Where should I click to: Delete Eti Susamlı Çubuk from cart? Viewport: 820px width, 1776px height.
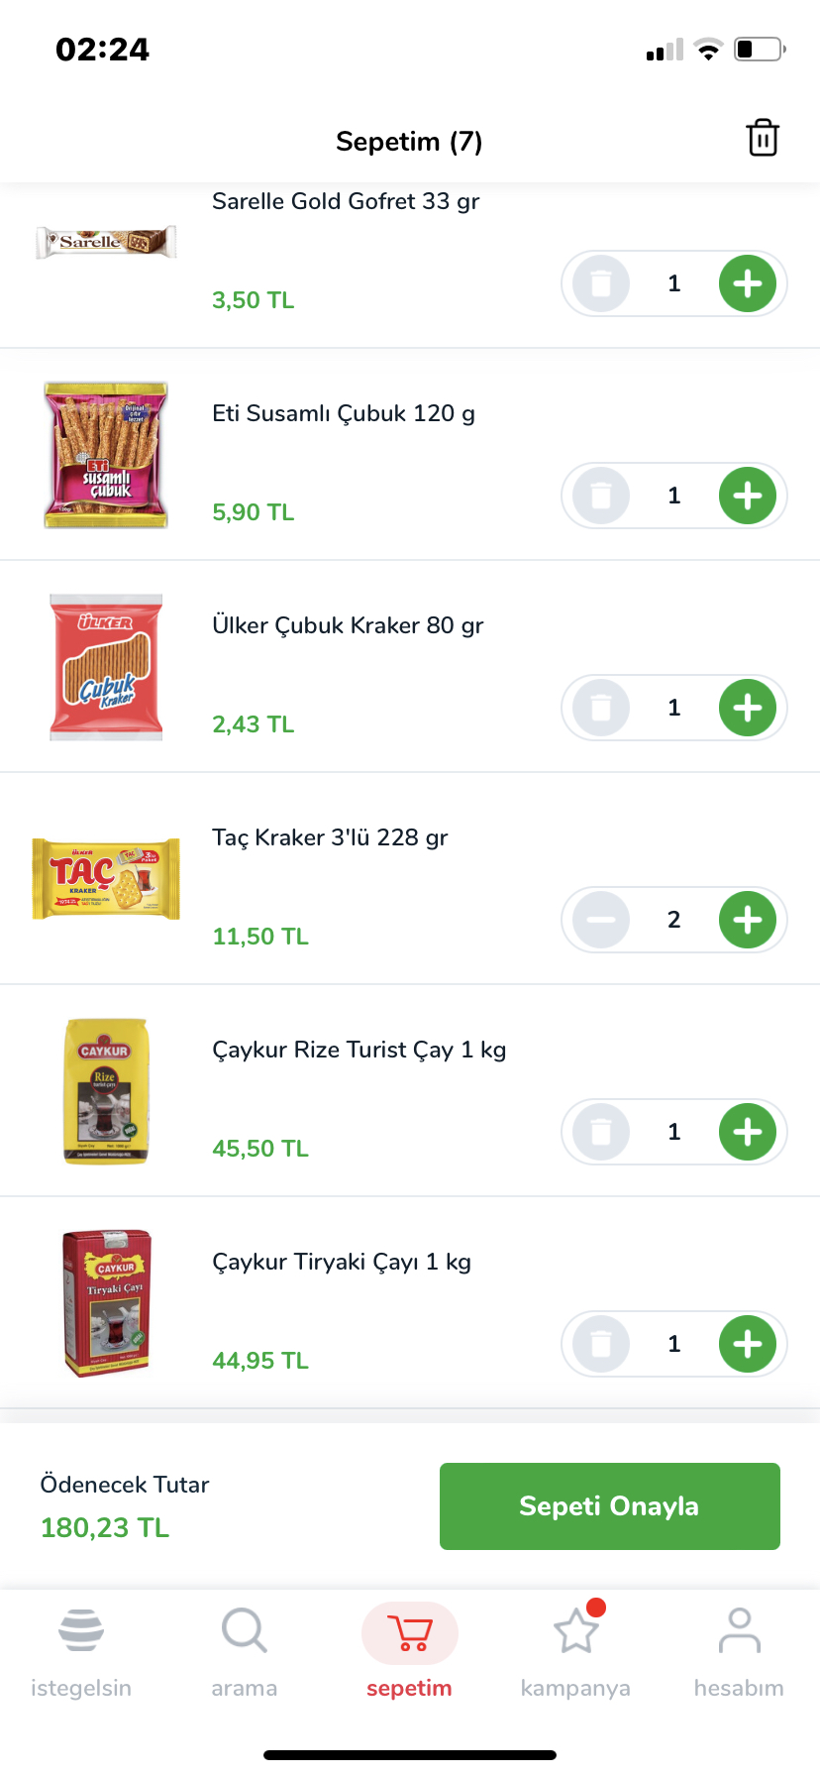601,497
